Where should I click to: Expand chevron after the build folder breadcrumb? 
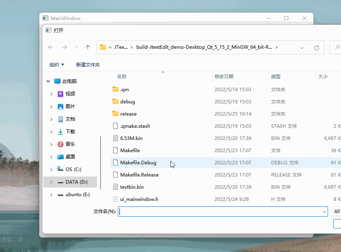pyautogui.click(x=277, y=47)
